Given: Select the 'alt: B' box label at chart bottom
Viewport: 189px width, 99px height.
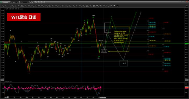Looking at the screenshot, I should pos(124,63).
